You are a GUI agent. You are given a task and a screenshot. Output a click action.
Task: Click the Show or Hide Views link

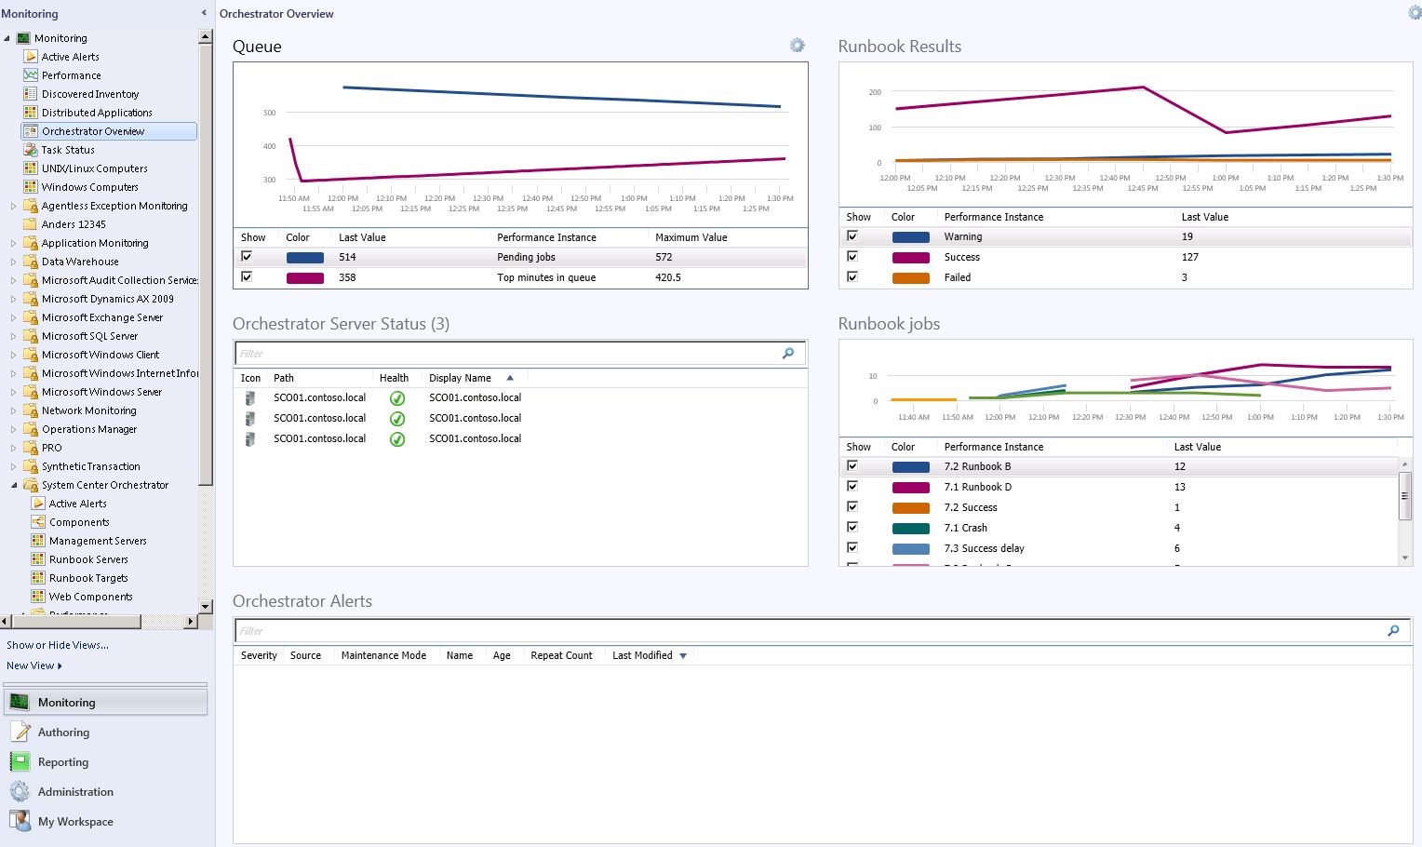[58, 645]
